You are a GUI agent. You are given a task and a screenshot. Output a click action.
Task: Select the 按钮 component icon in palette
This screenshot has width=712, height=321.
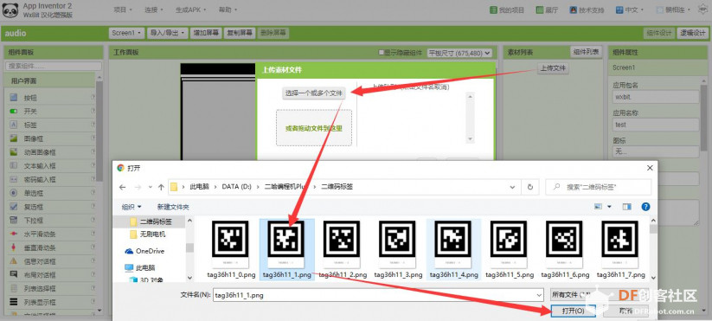[x=14, y=98]
